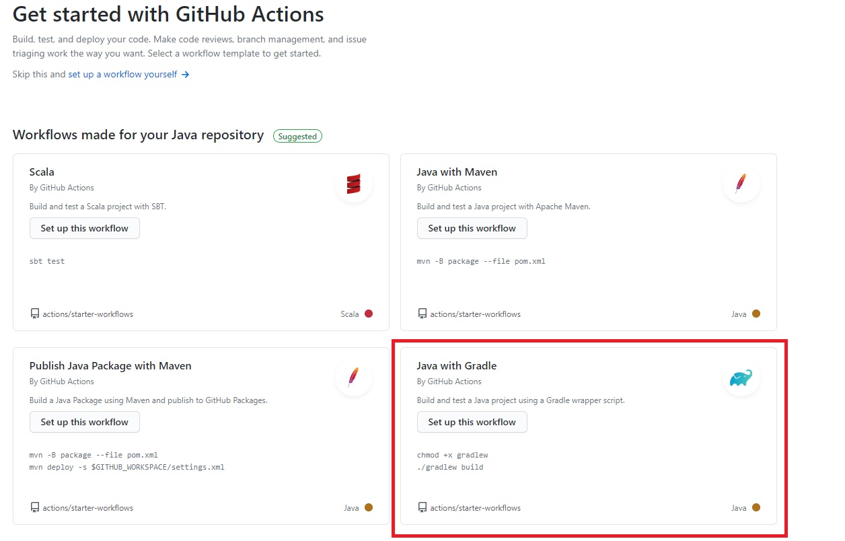The image size is (845, 541).
Task: Click 'Get started with GitHub Actions' heading
Action: (168, 13)
